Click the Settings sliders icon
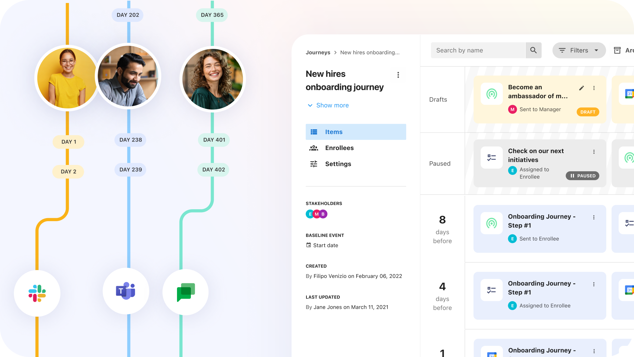Viewport: 634px width, 357px height. [314, 164]
